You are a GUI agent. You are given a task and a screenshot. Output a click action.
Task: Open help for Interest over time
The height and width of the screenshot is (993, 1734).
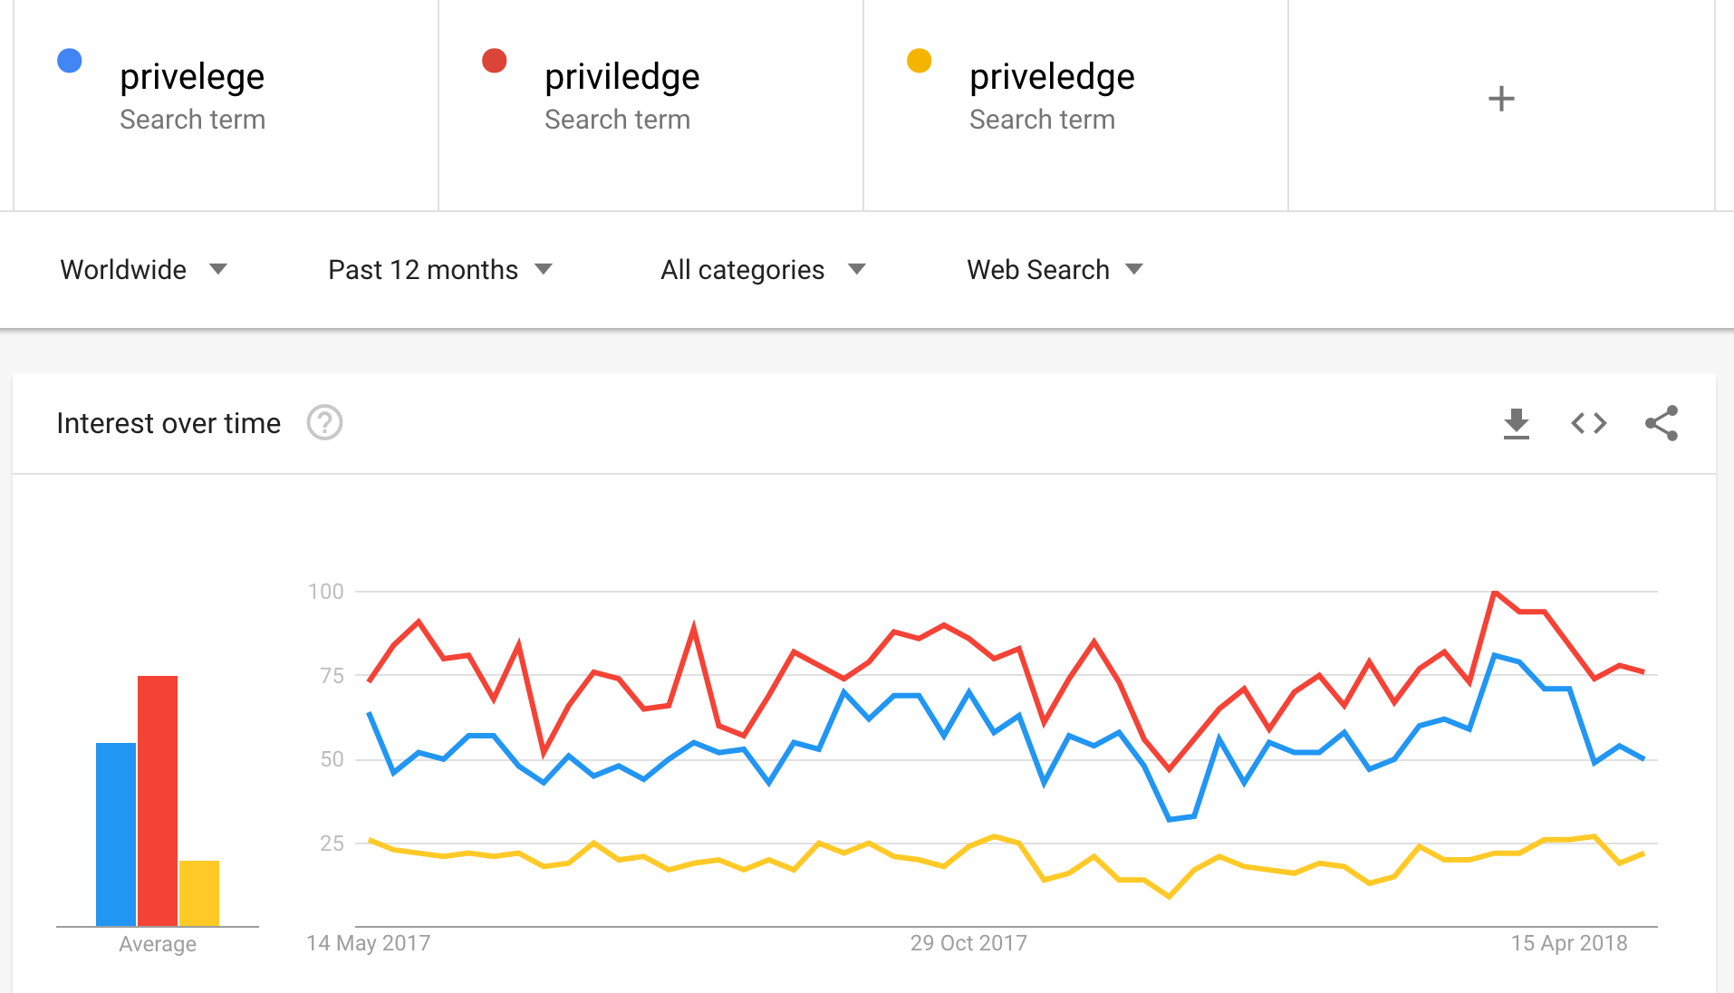[x=324, y=423]
